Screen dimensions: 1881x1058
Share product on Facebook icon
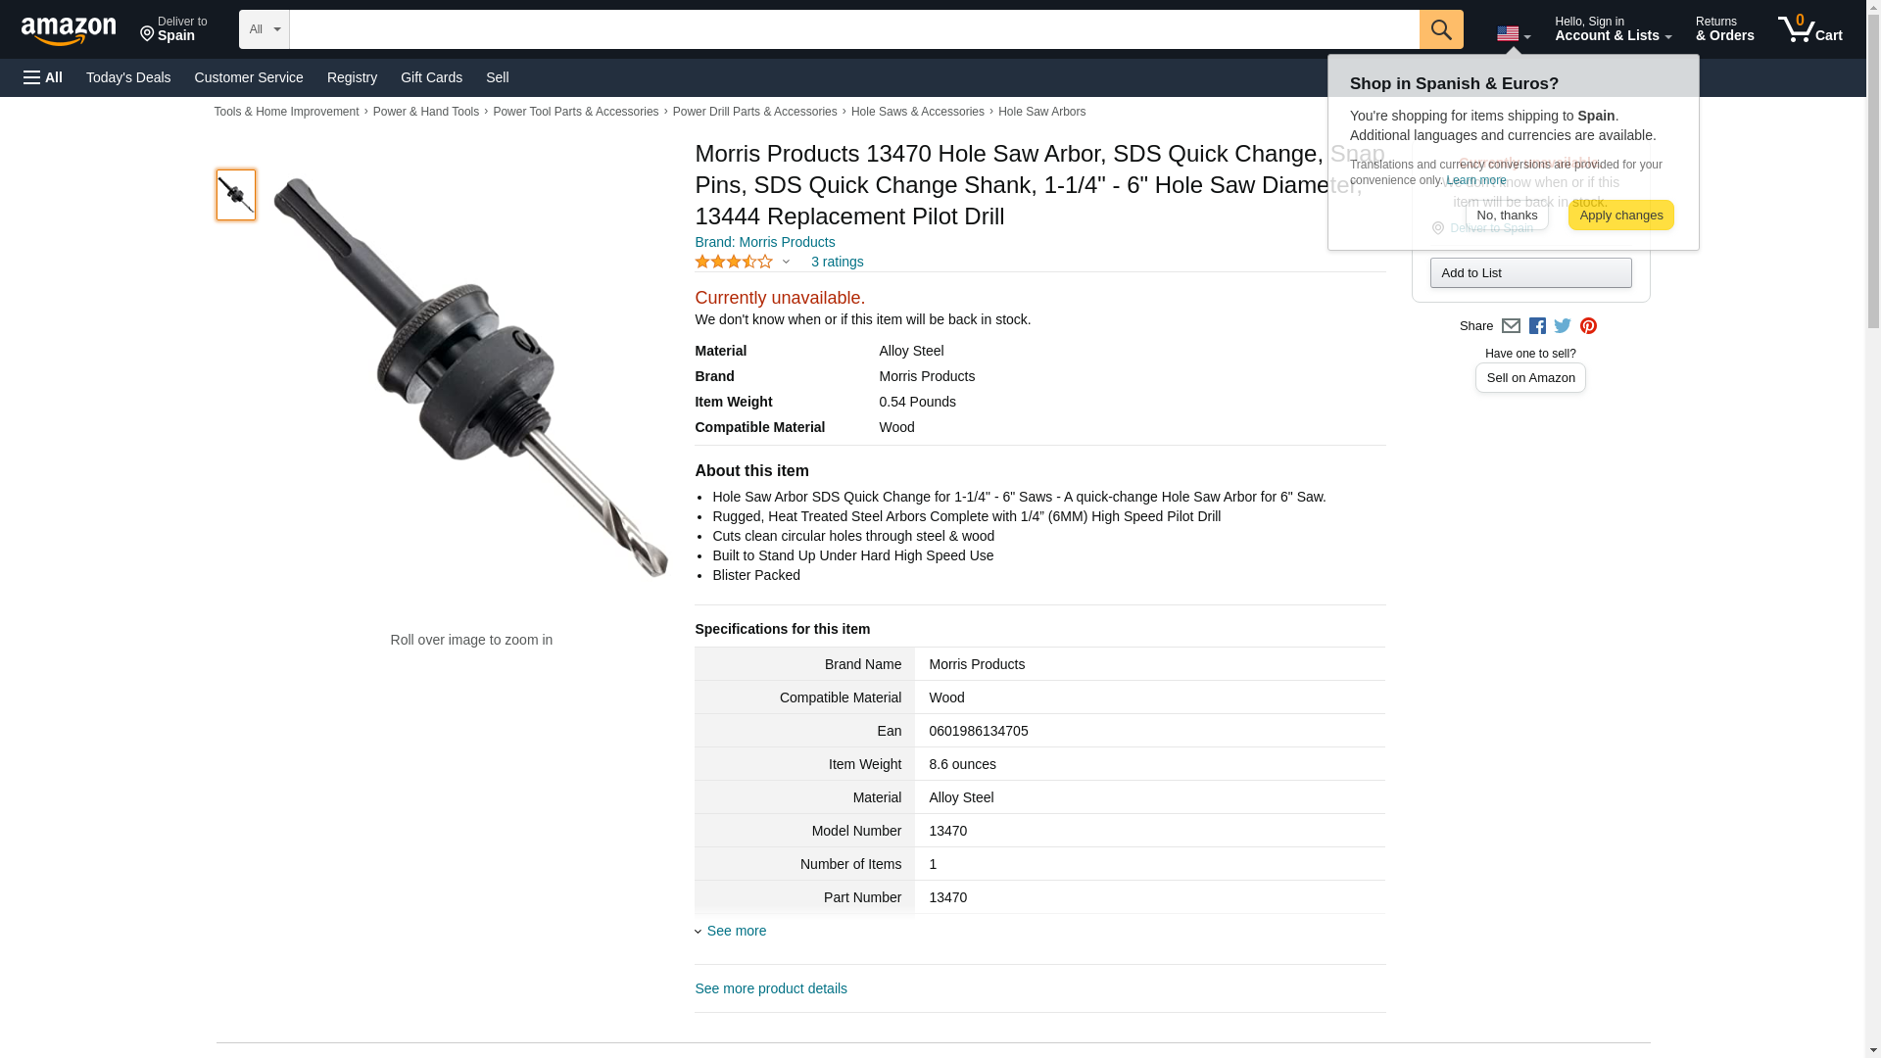(1536, 326)
